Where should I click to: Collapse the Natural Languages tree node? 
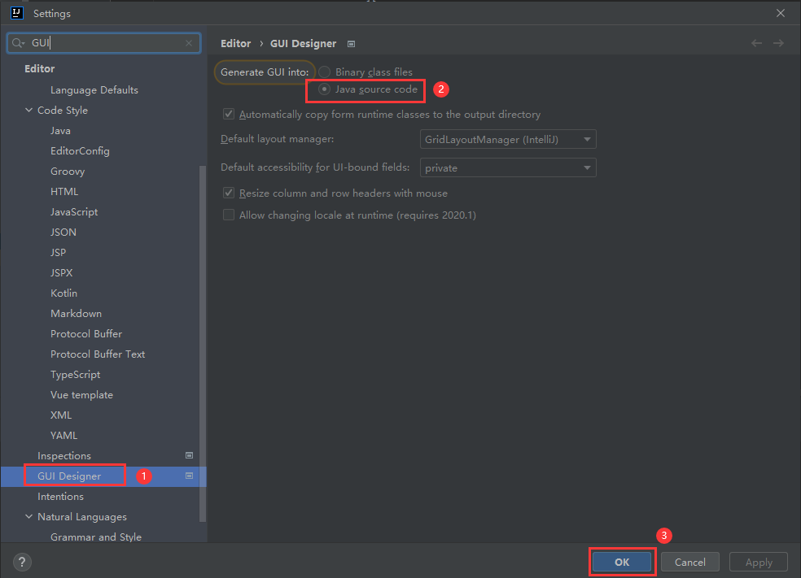point(29,517)
